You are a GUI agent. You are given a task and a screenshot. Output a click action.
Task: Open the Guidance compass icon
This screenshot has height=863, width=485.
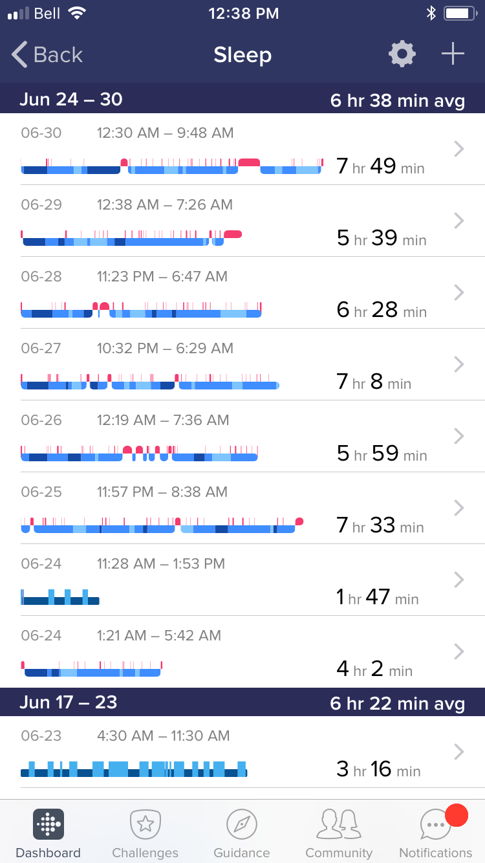tap(242, 824)
